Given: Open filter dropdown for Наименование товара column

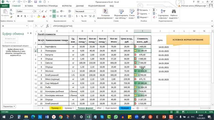Looking at the screenshot, I should (68, 43).
